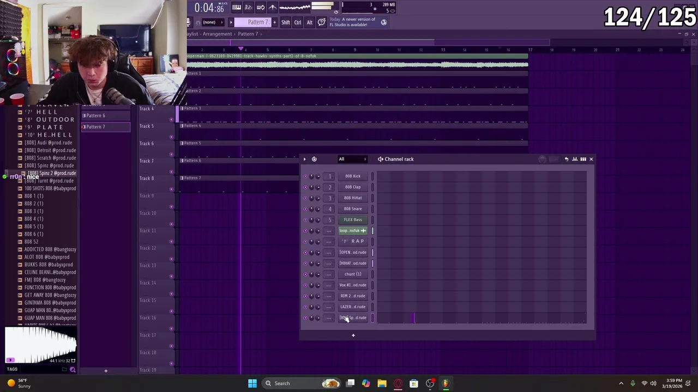Add new pattern with plus button
The image size is (698, 392).
(274, 22)
